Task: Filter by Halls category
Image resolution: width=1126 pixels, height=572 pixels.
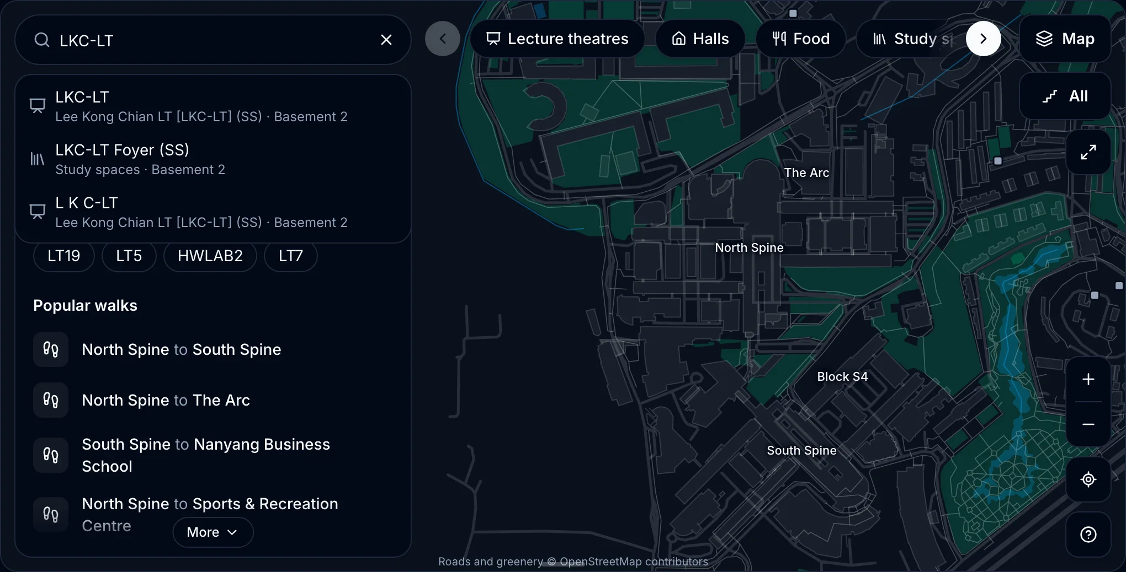Action: tap(700, 39)
